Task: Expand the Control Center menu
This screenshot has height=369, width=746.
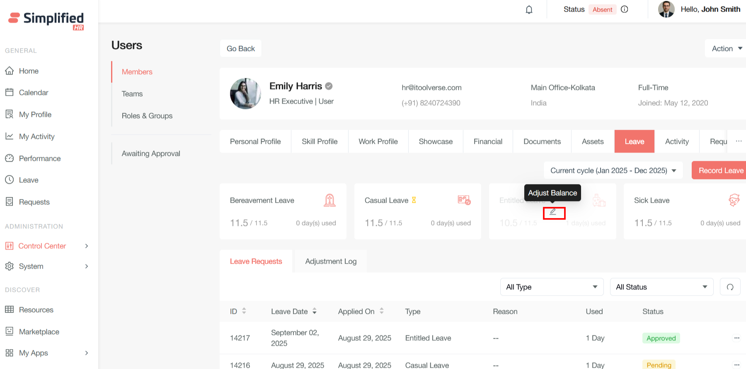Action: [x=46, y=246]
